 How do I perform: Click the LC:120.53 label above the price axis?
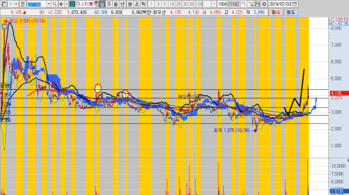coord(339,20)
